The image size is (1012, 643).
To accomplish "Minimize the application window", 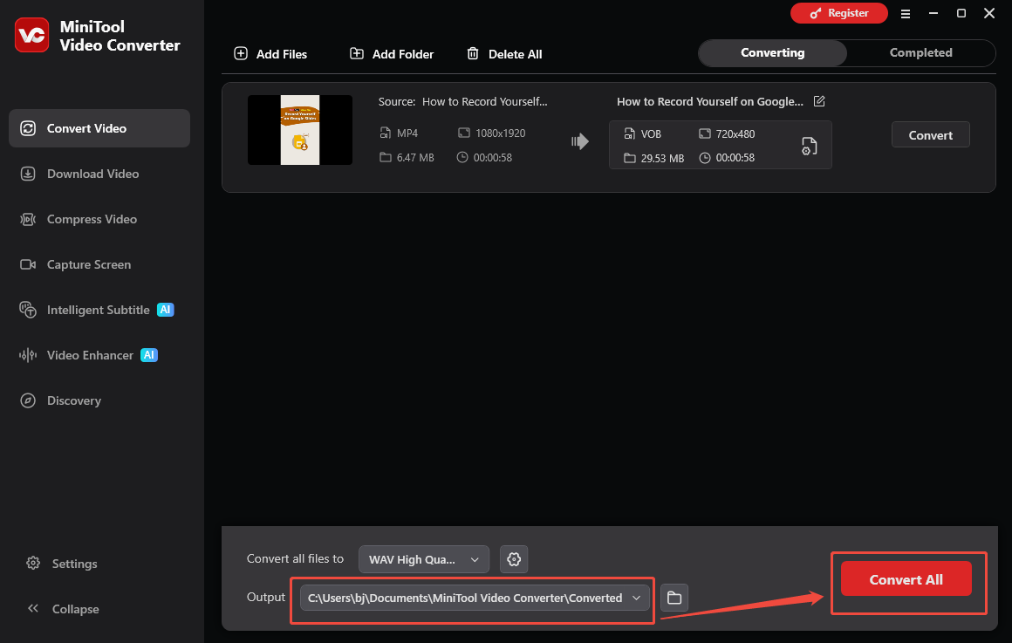I will [x=933, y=13].
